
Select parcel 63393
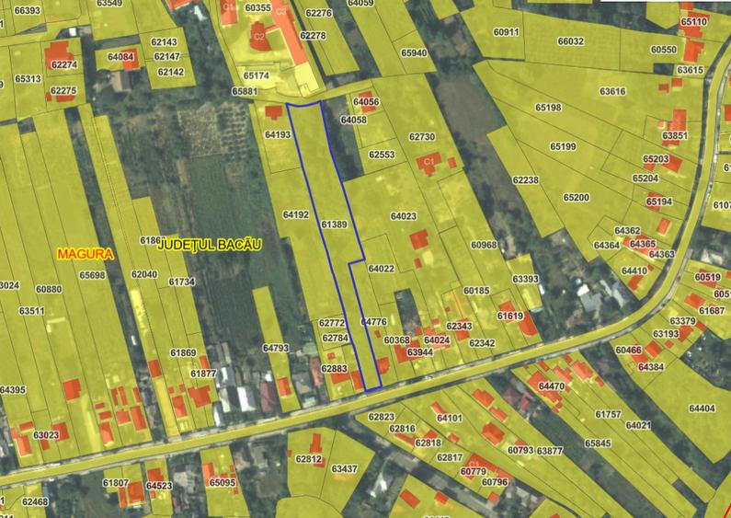525,279
